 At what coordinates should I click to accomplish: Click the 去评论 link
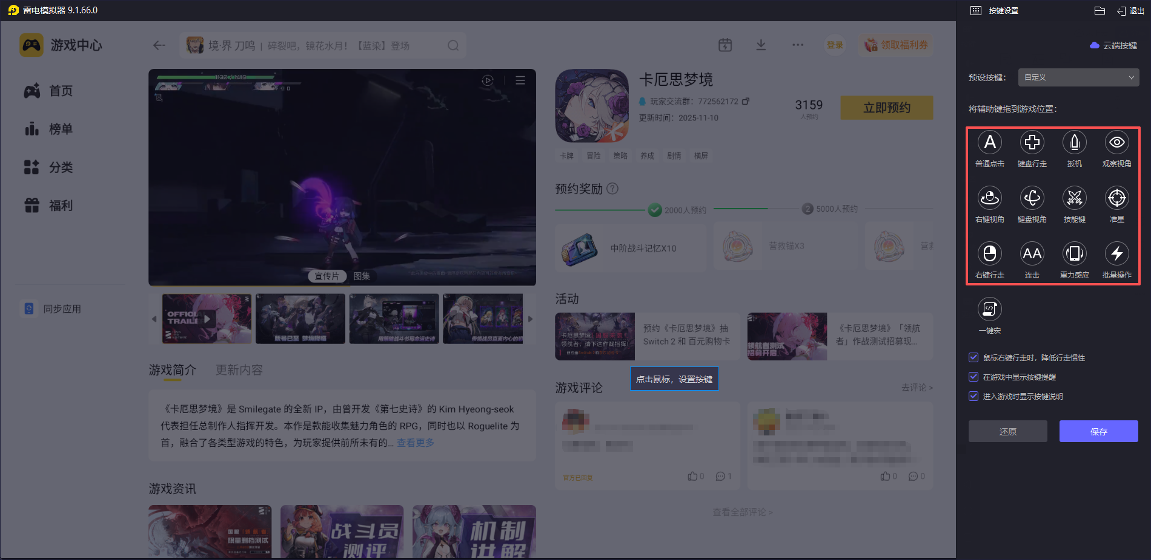pyautogui.click(x=917, y=388)
